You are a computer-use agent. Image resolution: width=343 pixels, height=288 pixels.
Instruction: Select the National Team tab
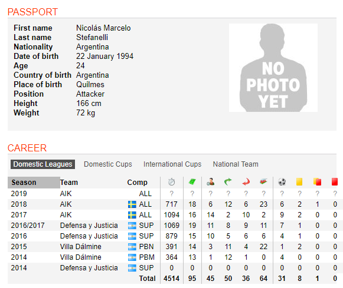click(x=236, y=164)
